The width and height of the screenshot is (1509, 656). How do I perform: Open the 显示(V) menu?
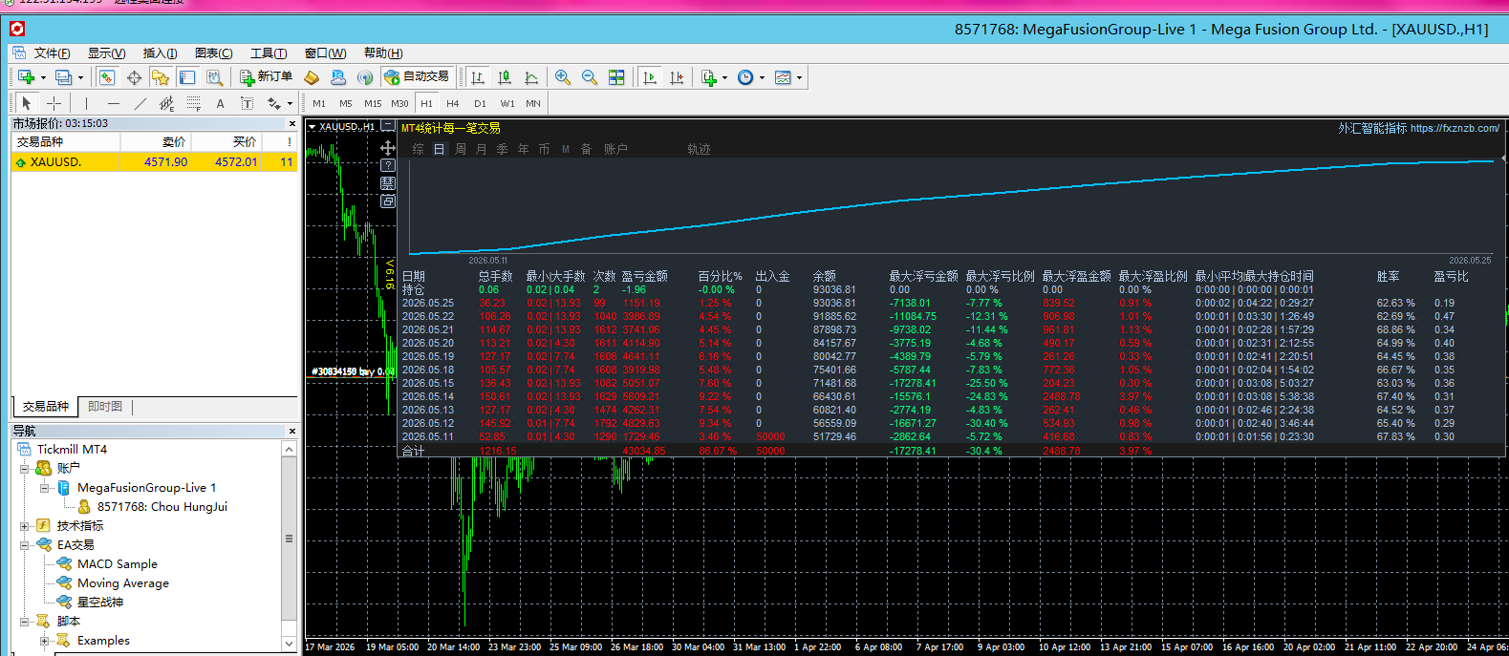coord(107,53)
